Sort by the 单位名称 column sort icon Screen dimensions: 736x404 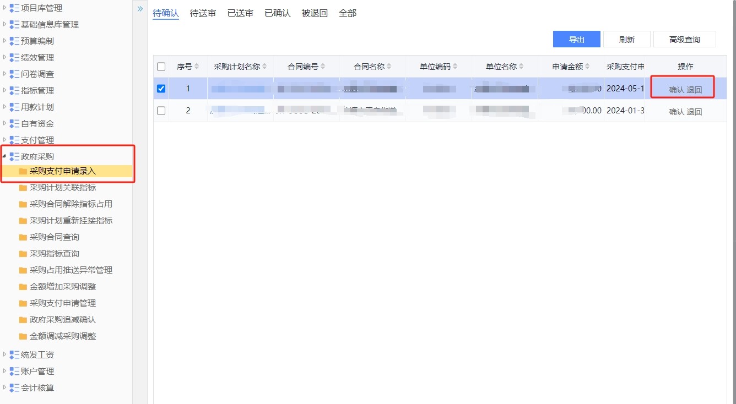[521, 67]
